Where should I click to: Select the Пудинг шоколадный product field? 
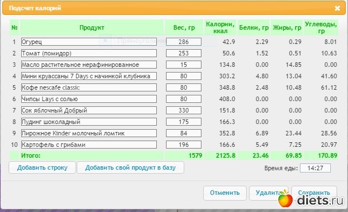(x=89, y=122)
